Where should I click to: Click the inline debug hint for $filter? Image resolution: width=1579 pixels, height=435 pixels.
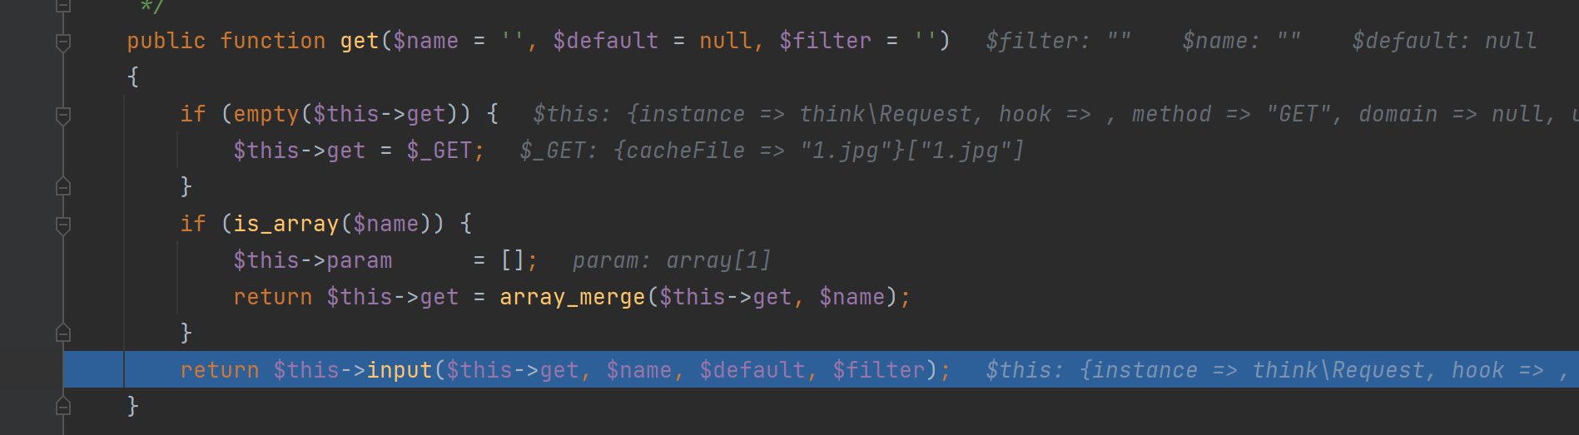pos(1058,41)
